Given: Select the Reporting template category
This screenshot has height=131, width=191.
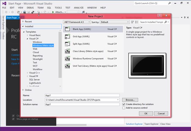Looking at the screenshot, I should 38,56.
